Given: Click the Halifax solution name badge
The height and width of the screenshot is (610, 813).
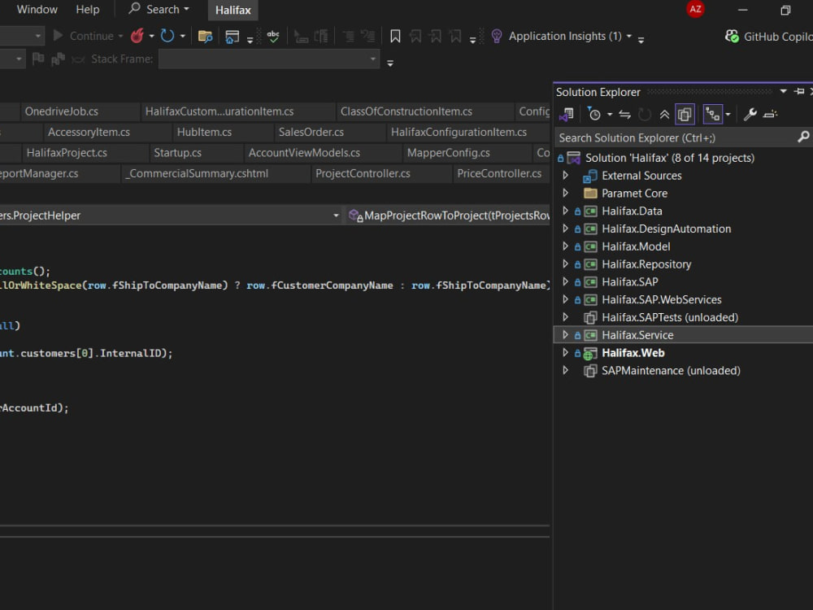Looking at the screenshot, I should click(x=233, y=10).
